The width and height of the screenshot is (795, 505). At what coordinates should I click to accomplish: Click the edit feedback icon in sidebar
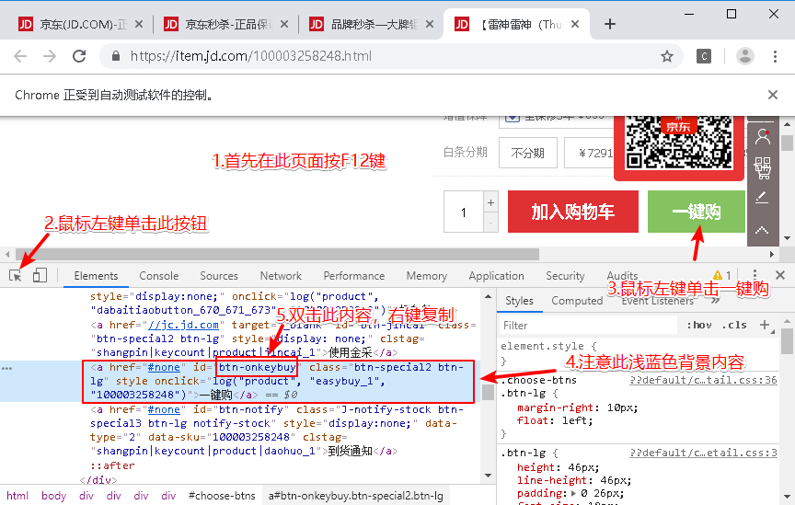click(x=762, y=197)
